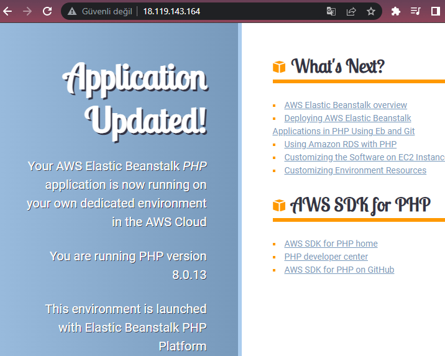This screenshot has width=445, height=356.
Task: Open AWS SDK for PHP on GitHub link
Action: coord(339,270)
